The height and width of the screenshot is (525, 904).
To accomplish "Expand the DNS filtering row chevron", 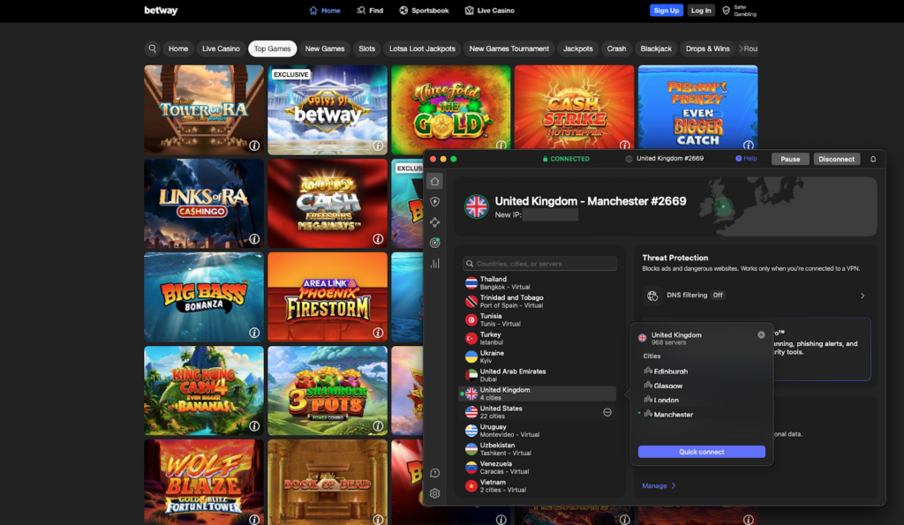I will click(x=863, y=296).
